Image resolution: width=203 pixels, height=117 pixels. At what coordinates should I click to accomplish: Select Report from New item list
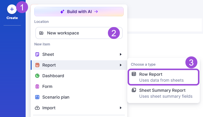[x=79, y=65]
